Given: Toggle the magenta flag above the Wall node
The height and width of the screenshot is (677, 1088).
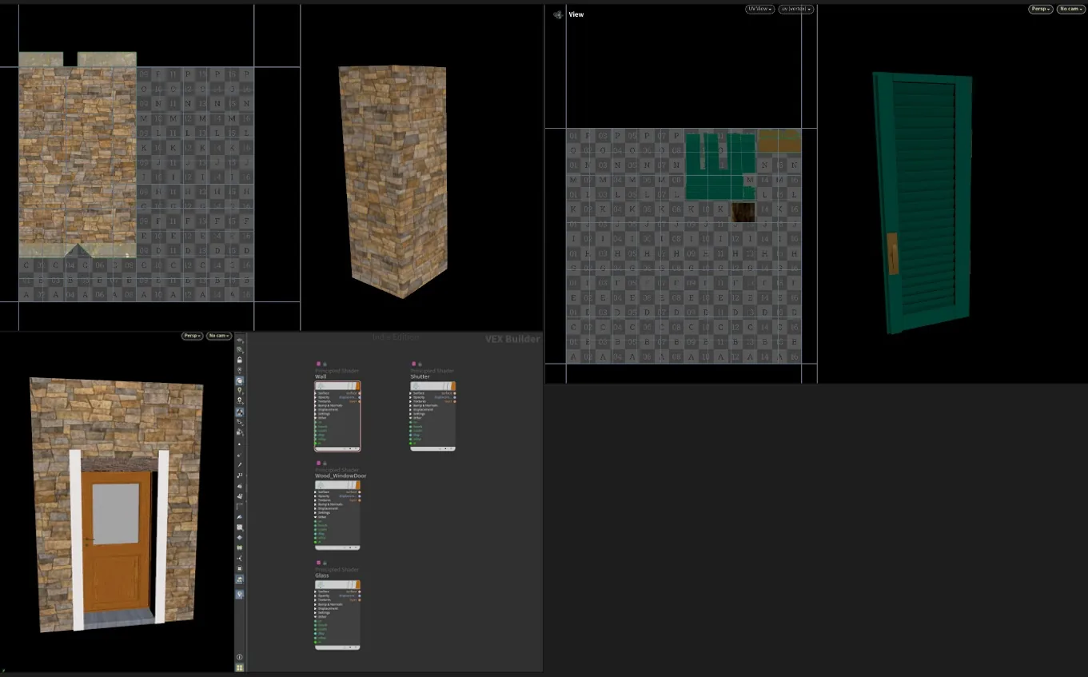Looking at the screenshot, I should pyautogui.click(x=319, y=364).
